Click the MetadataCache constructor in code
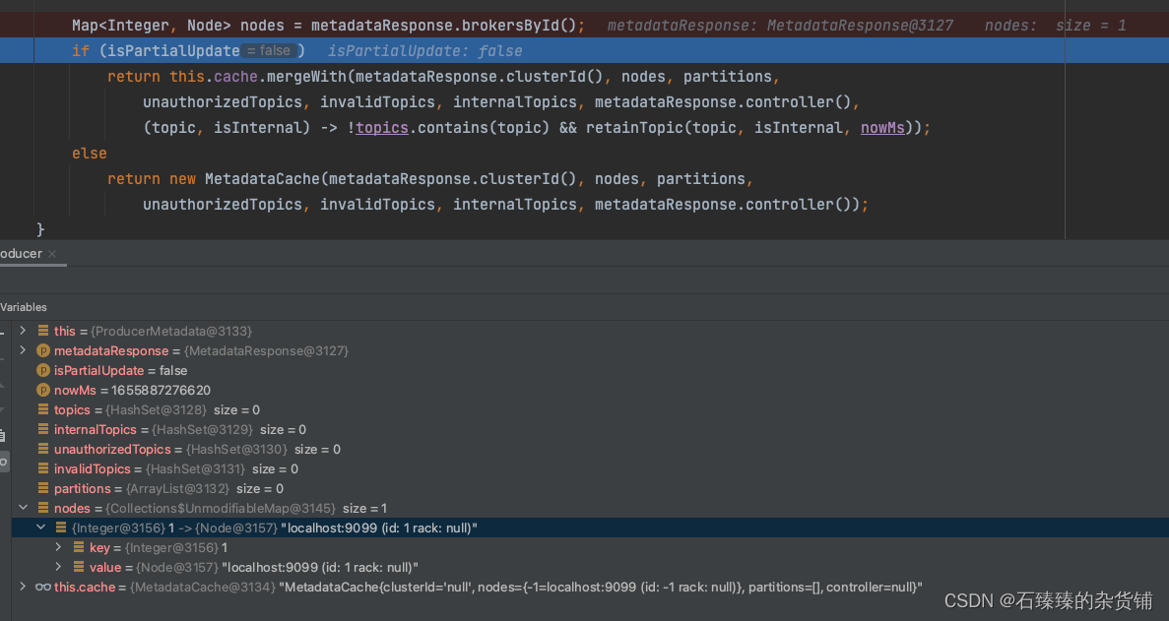1169x621 pixels. coord(262,179)
